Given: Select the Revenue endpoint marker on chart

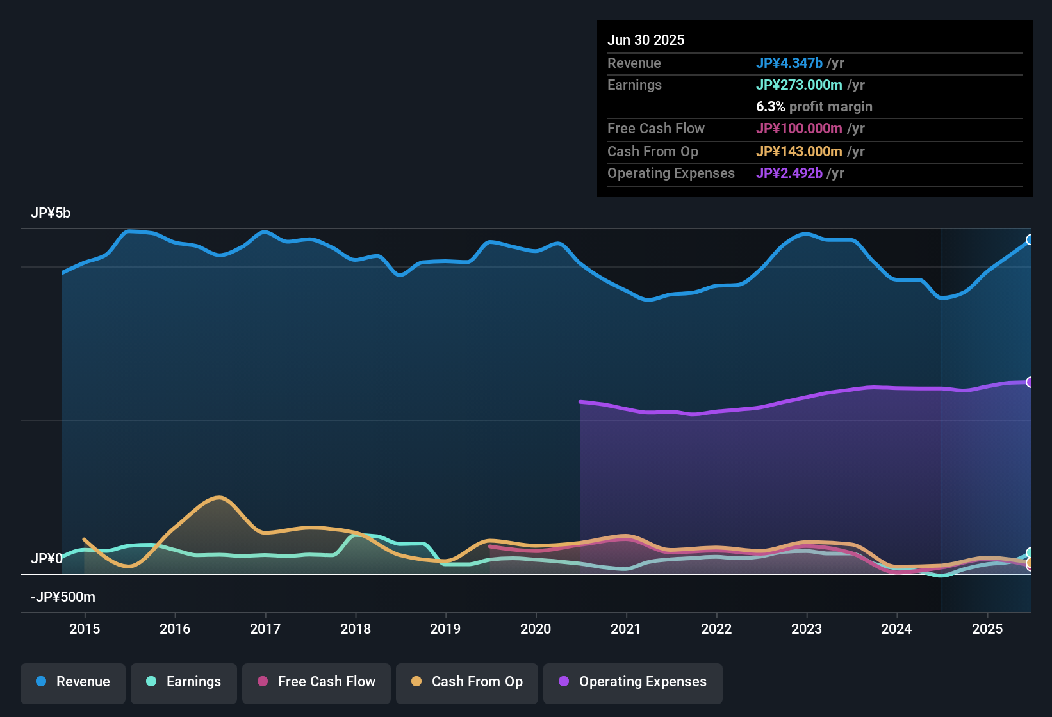Looking at the screenshot, I should pyautogui.click(x=1030, y=240).
